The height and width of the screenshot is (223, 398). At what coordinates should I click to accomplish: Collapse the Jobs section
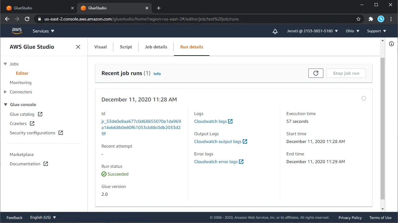(x=5, y=64)
